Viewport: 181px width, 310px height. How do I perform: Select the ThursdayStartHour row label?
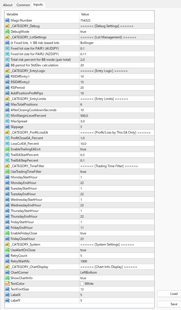click(25, 211)
